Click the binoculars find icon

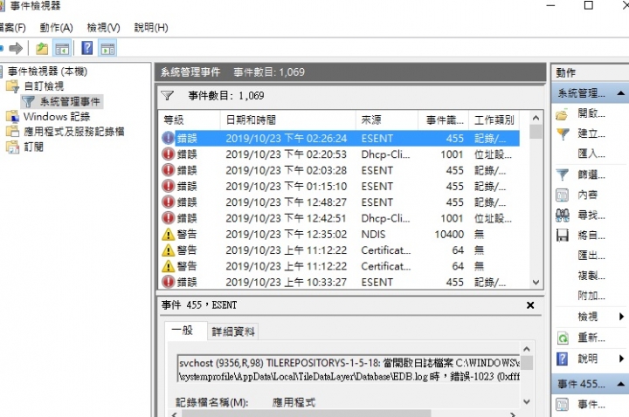562,215
